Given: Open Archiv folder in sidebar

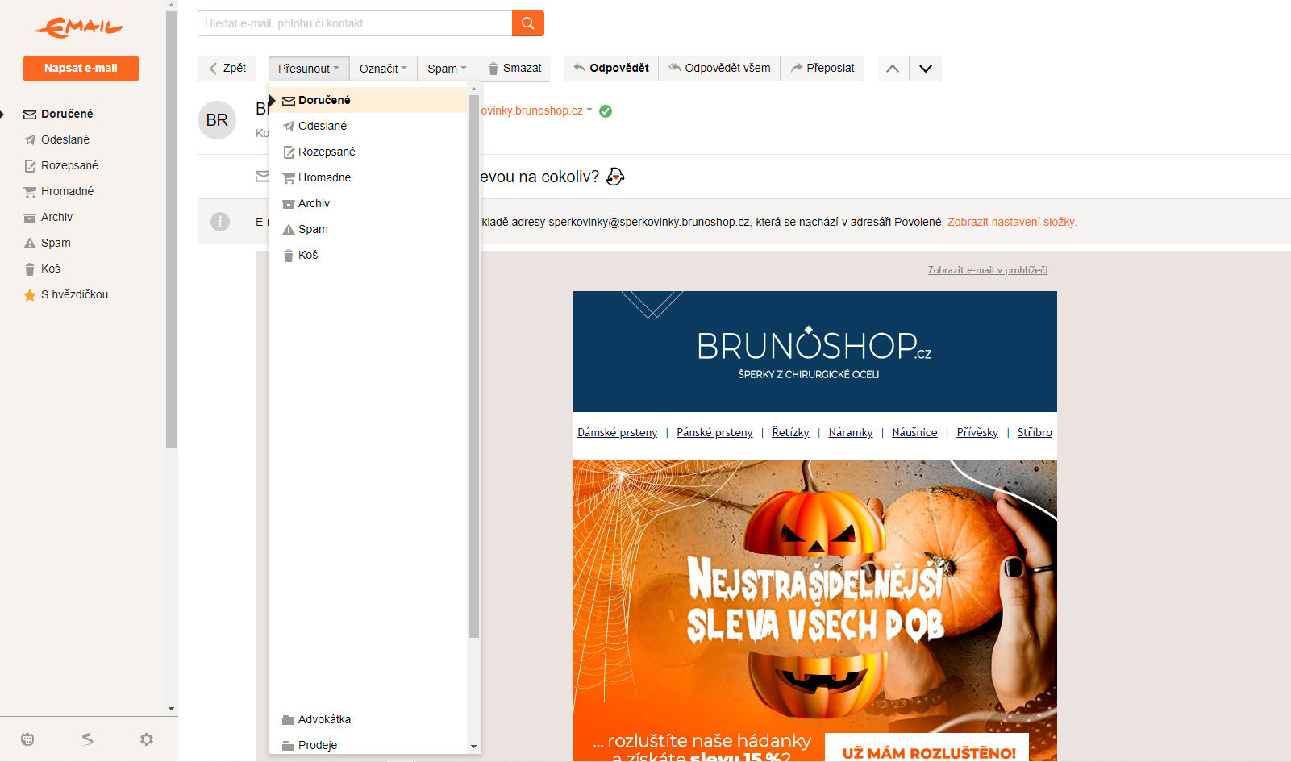Looking at the screenshot, I should tap(56, 217).
